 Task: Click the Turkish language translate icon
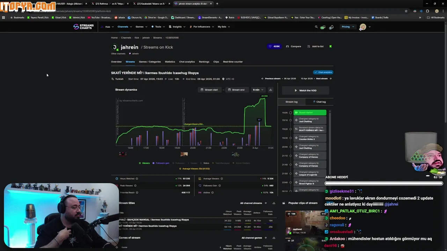point(113,79)
